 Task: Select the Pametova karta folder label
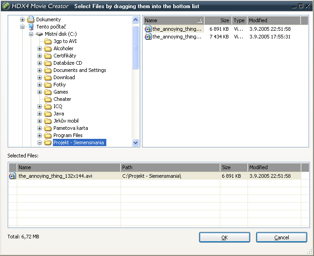click(71, 128)
